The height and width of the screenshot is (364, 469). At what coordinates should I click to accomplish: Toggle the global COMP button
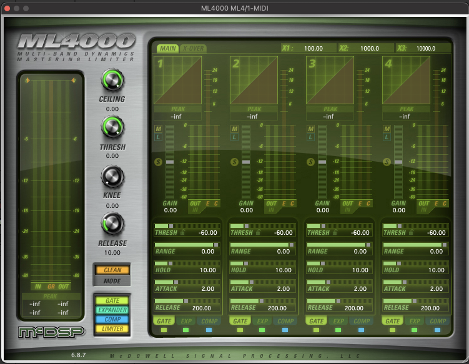point(112,319)
